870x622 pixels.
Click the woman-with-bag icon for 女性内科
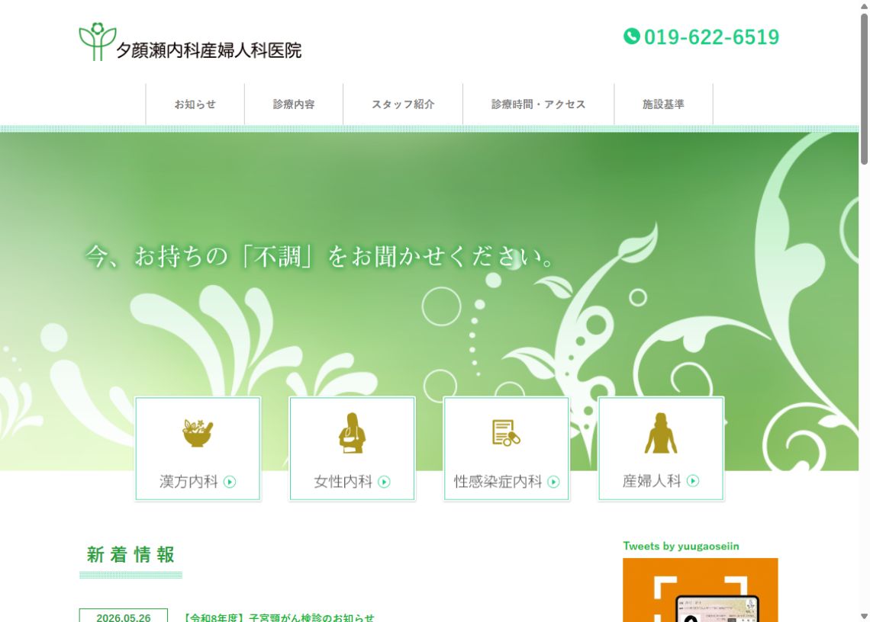click(x=352, y=433)
